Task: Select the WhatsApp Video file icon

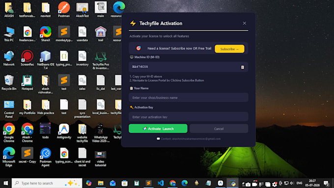Action: point(101,133)
